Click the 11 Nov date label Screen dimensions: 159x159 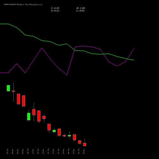[x=33, y=151]
